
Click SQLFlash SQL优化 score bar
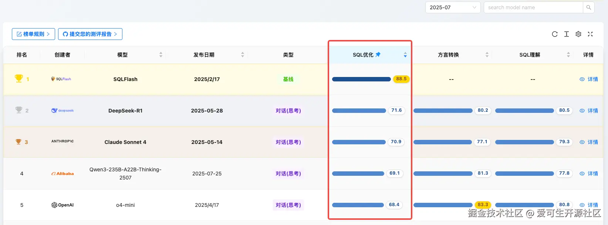(361, 79)
